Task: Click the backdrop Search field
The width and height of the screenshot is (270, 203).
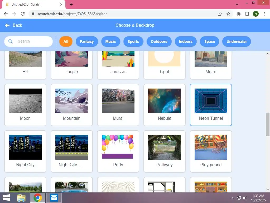Action: 28,41
